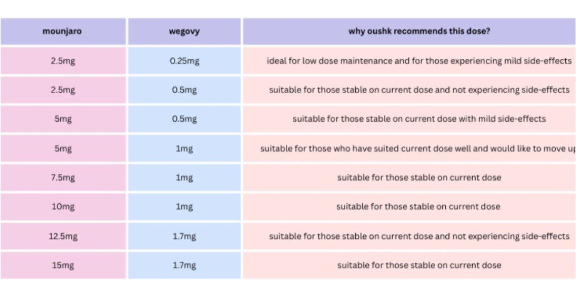This screenshot has height=304, width=576.
Task: Select the recommendation text in the 10mg row
Action: (x=418, y=207)
